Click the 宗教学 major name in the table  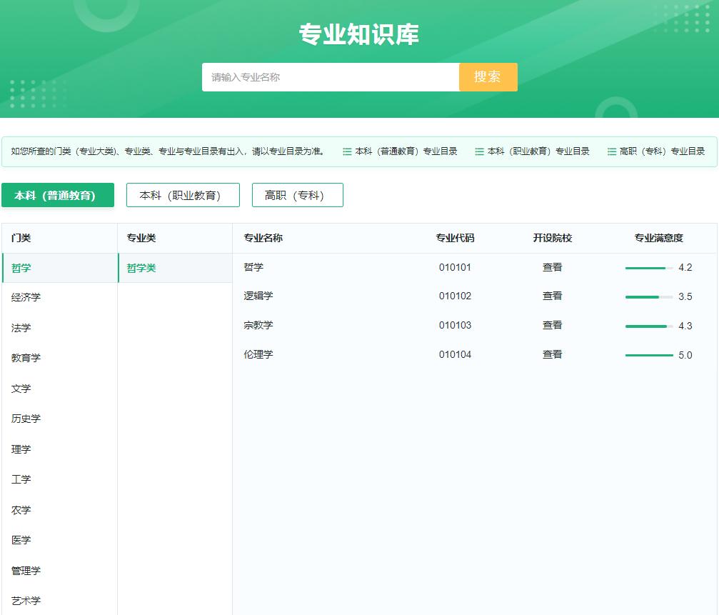[258, 325]
